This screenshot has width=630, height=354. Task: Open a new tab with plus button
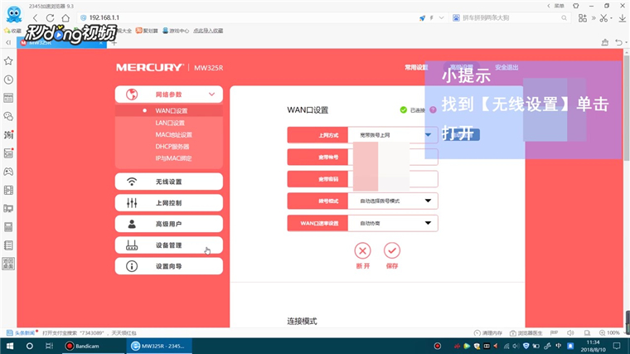(x=114, y=42)
